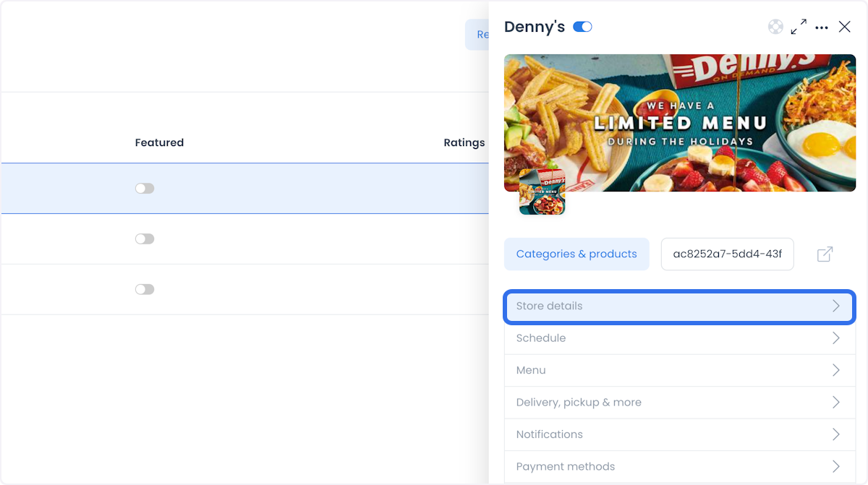Image resolution: width=868 pixels, height=485 pixels.
Task: Enable Featured toggle in the second row
Action: click(145, 239)
